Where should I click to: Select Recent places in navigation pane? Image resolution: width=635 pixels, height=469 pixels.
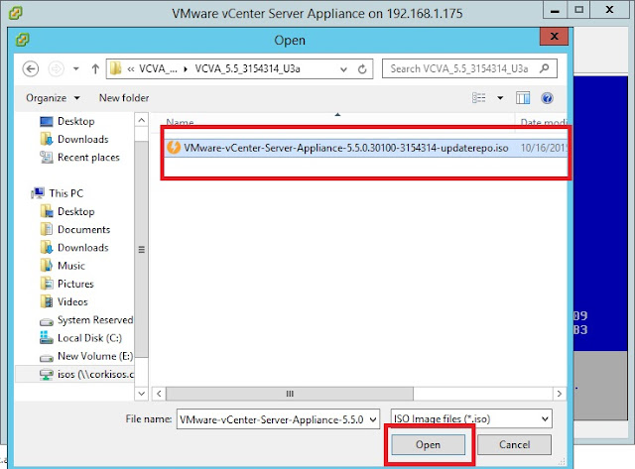(x=79, y=157)
